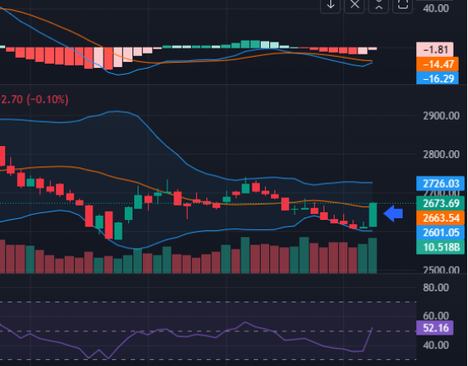Select the last green volume bar
Viewport: 468px width, 366px height.
pyautogui.click(x=373, y=256)
